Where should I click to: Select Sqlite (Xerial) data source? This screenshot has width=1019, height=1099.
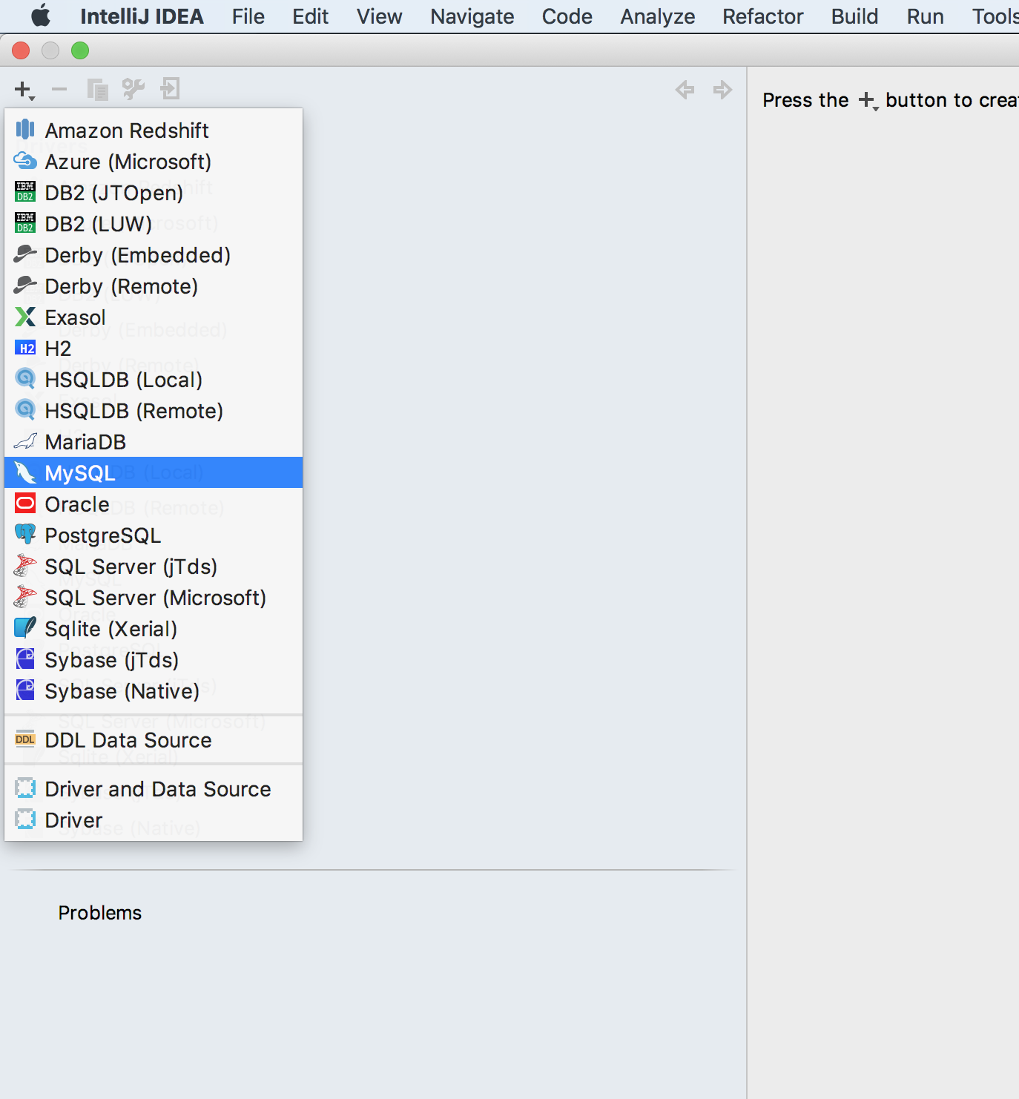[154, 629]
